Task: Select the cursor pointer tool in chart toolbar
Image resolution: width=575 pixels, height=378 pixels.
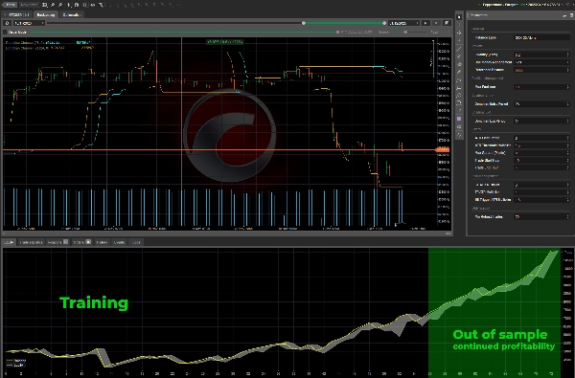Action: point(459,17)
